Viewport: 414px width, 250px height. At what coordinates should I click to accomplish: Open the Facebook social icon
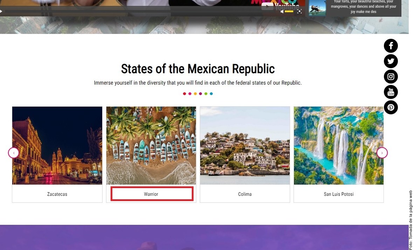(x=391, y=46)
